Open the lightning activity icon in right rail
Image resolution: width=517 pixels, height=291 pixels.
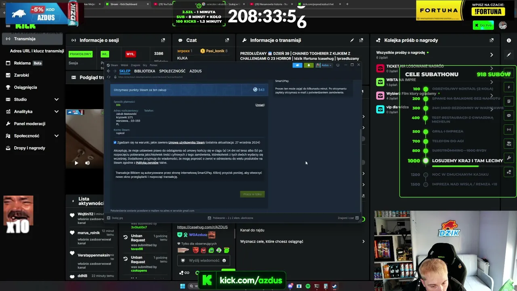tap(509, 87)
